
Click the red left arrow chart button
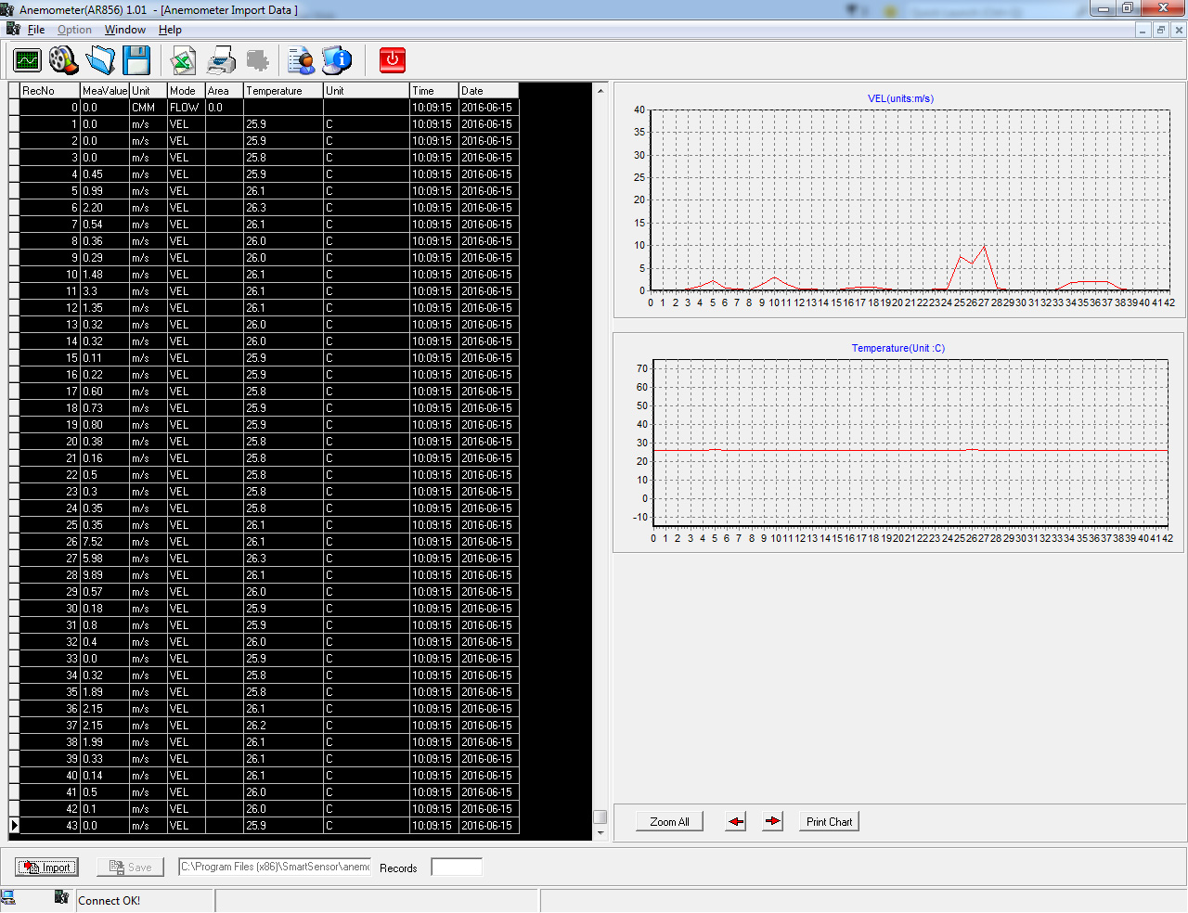736,822
